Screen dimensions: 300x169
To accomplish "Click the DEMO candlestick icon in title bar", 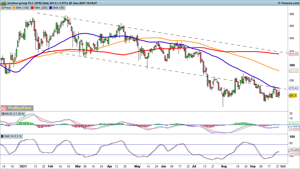I will pyautogui.click(x=3, y=3).
